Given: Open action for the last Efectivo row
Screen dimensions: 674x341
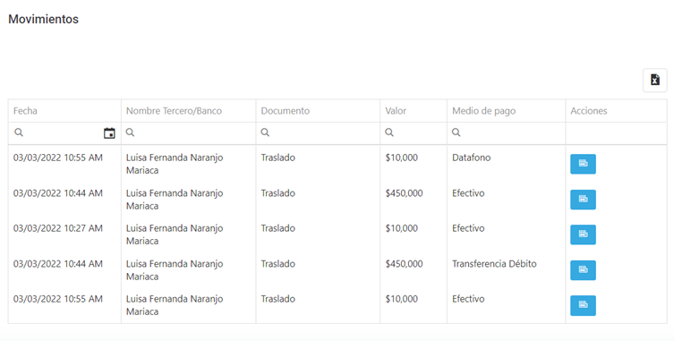Looking at the screenshot, I should click(x=583, y=305).
